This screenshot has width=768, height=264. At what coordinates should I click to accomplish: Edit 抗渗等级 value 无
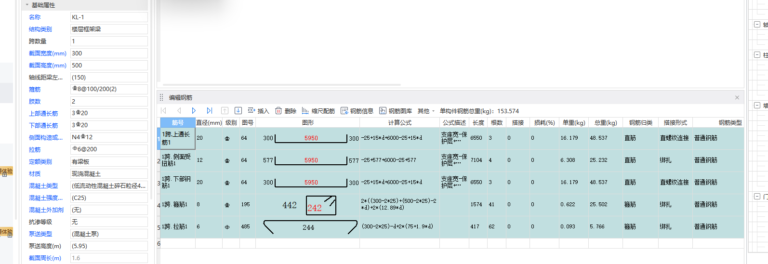pos(109,222)
